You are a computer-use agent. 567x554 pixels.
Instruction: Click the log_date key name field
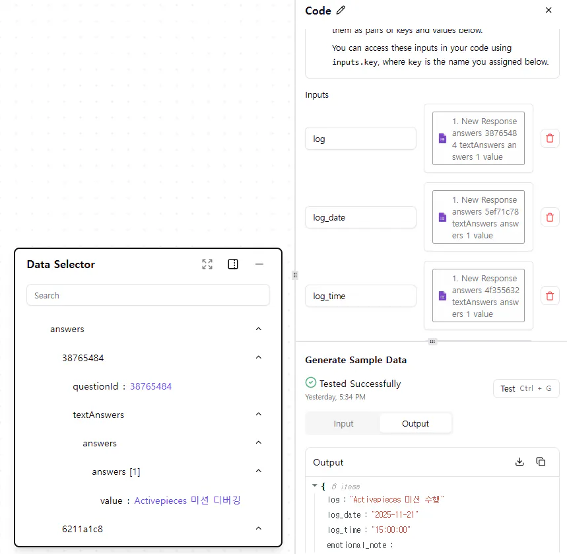click(360, 217)
